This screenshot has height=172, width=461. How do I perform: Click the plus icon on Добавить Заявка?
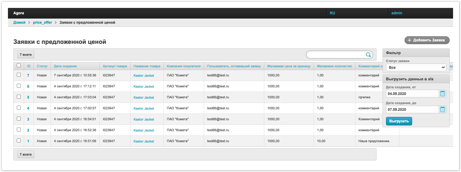(409, 40)
